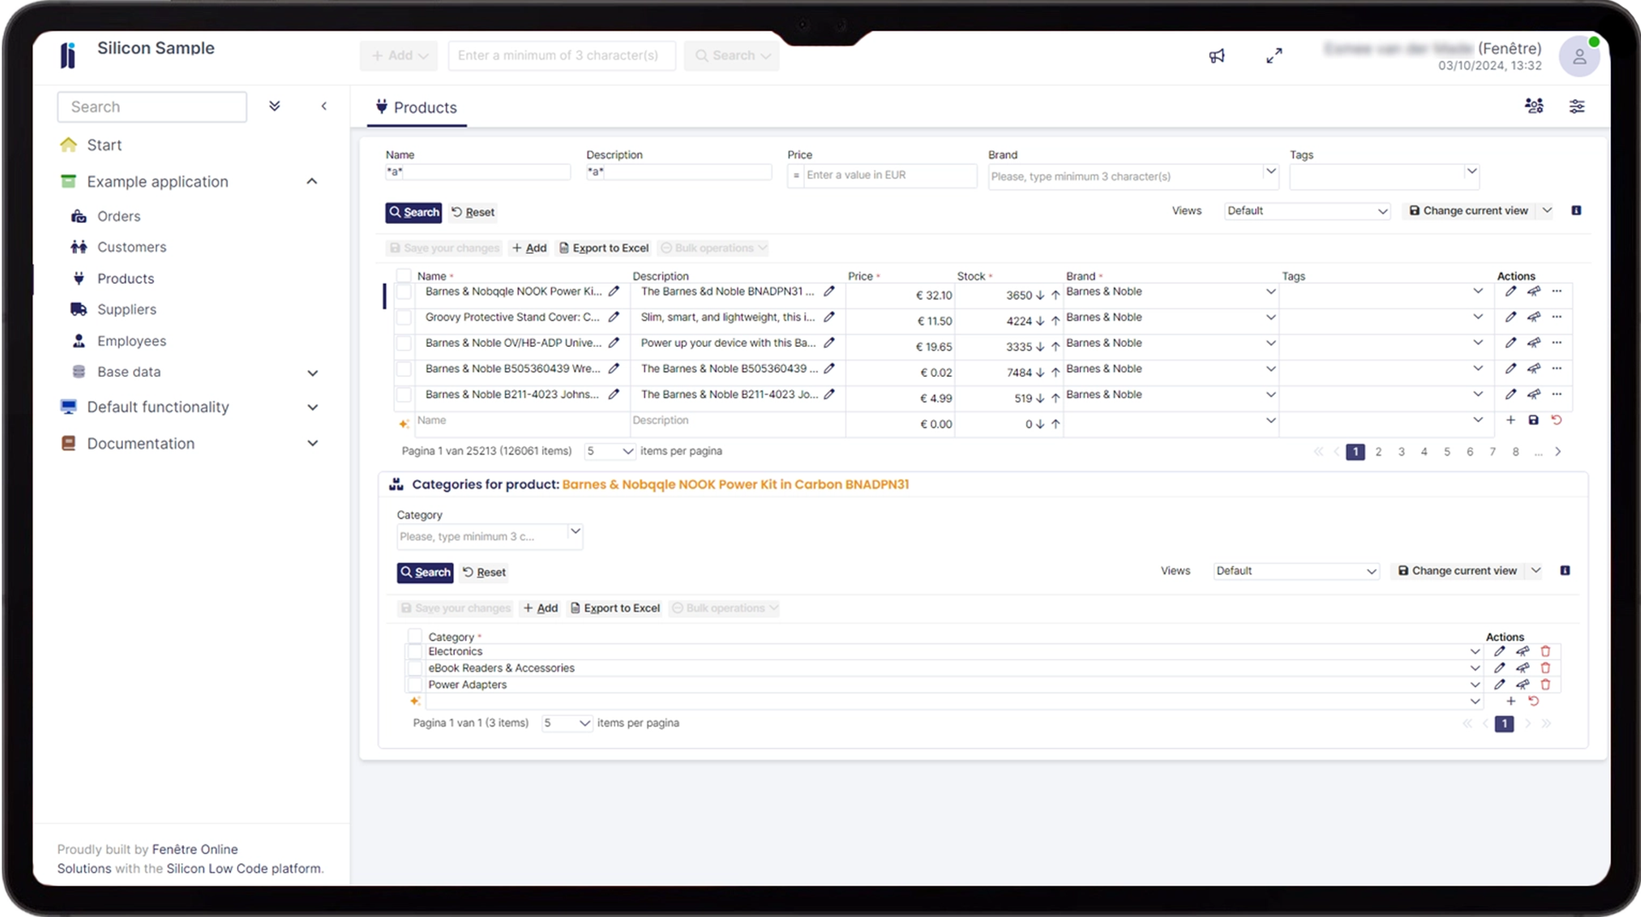Expand the Default functionality section
1641x917 pixels.
click(312, 407)
